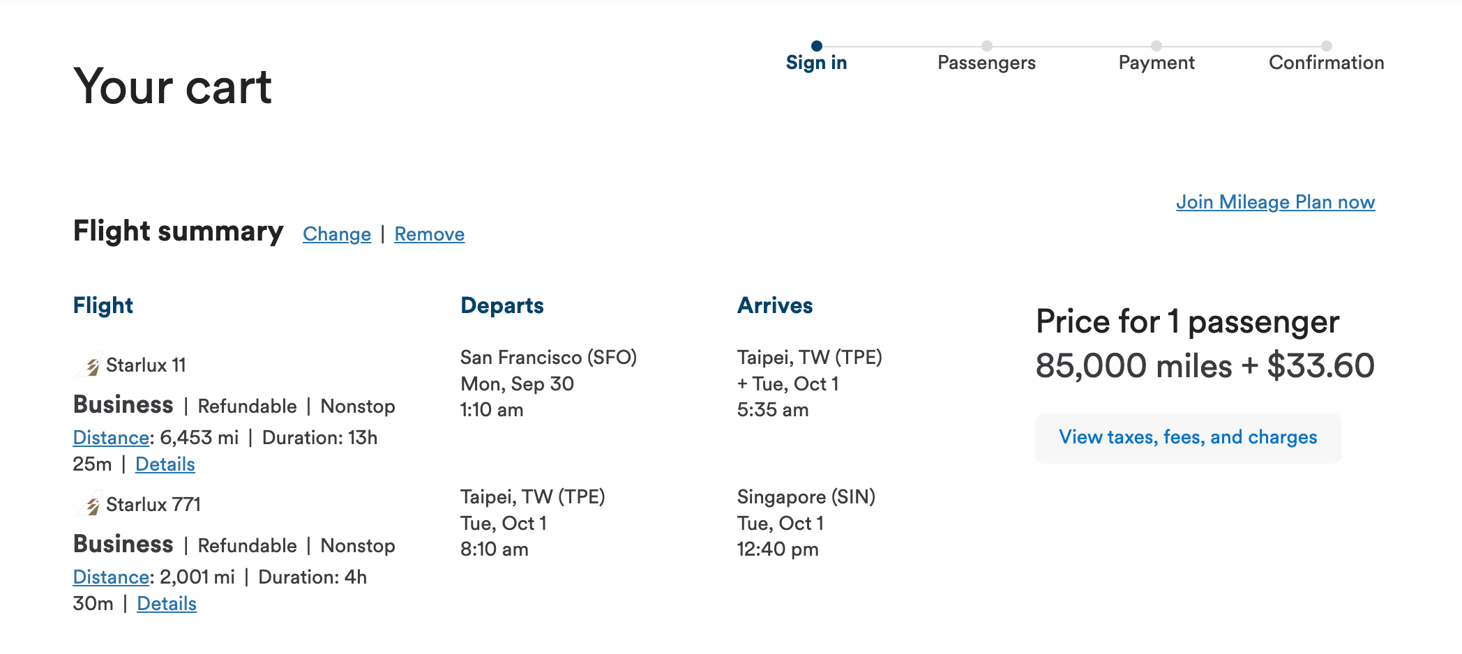1462x654 pixels.
Task: Click the Confirmation step circle
Action: pyautogui.click(x=1326, y=46)
